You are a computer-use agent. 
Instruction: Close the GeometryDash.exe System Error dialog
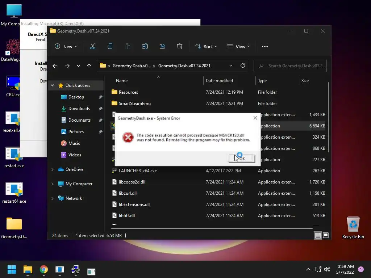(x=255, y=118)
